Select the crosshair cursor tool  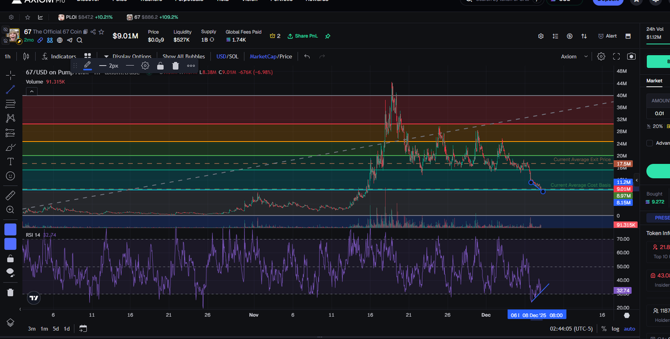point(10,75)
